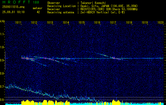Click the Receiving Location field label
This screenshot has width=166, height=105.
click(x=61, y=6)
